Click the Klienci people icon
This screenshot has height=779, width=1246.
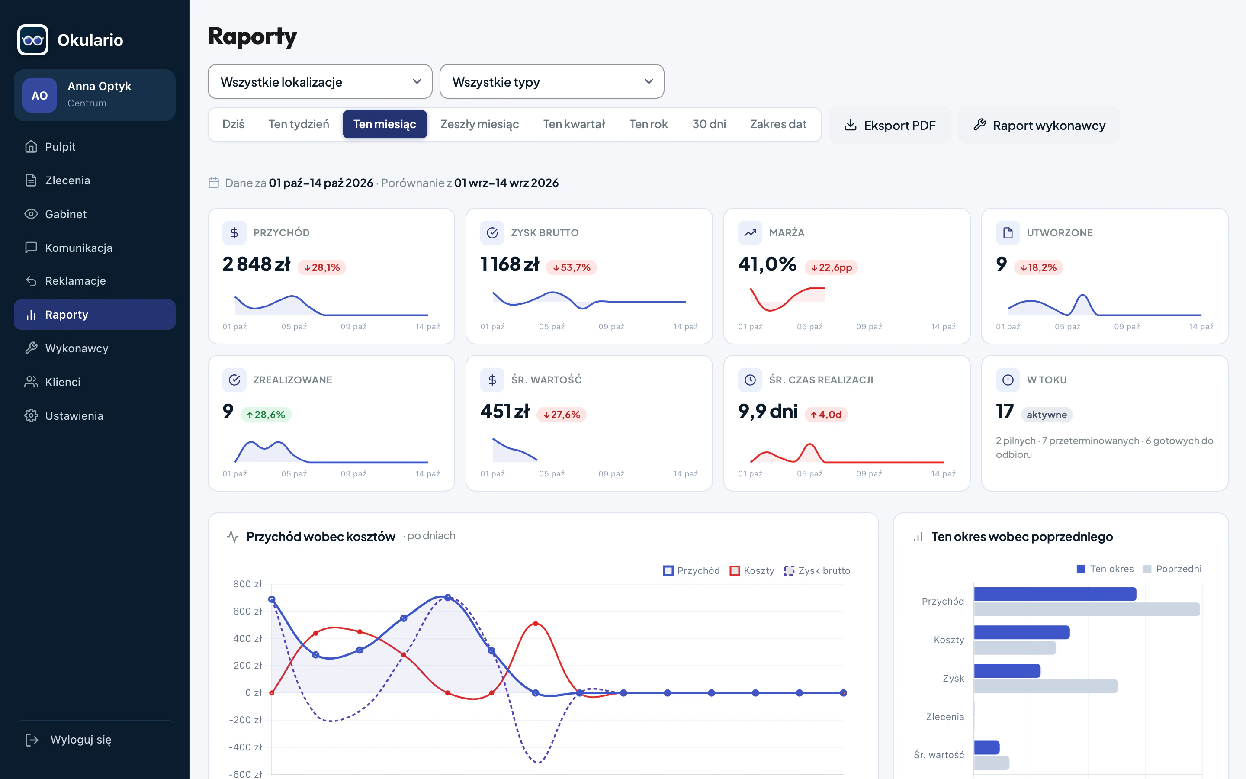[x=32, y=382]
